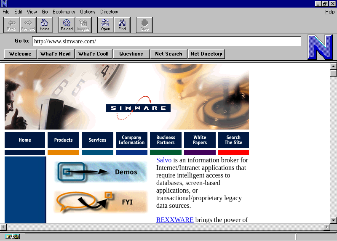Follow the Salvo hyperlink
Viewport: 337px width, 241px height.
pos(164,160)
